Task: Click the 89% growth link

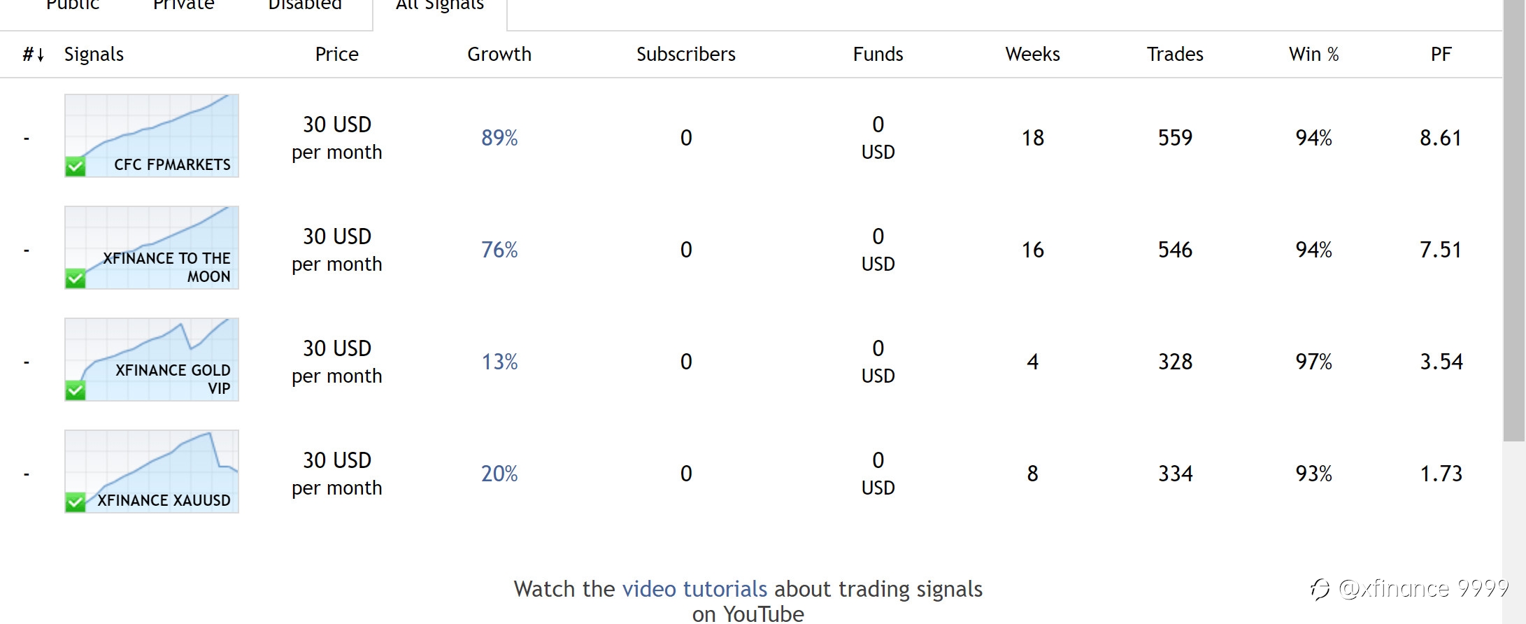Action: (x=499, y=138)
